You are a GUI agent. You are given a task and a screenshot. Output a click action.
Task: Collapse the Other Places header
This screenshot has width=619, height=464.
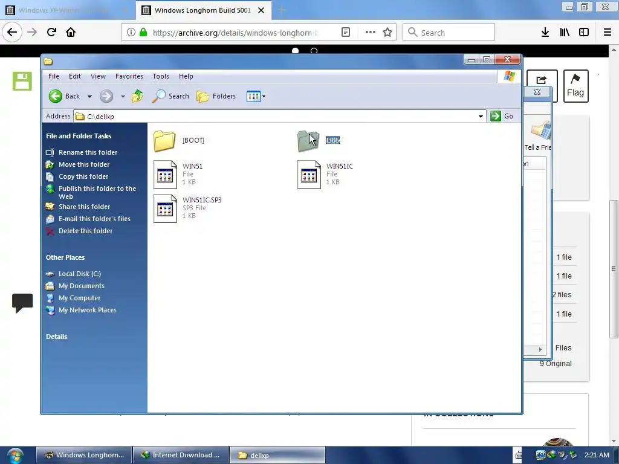point(65,257)
